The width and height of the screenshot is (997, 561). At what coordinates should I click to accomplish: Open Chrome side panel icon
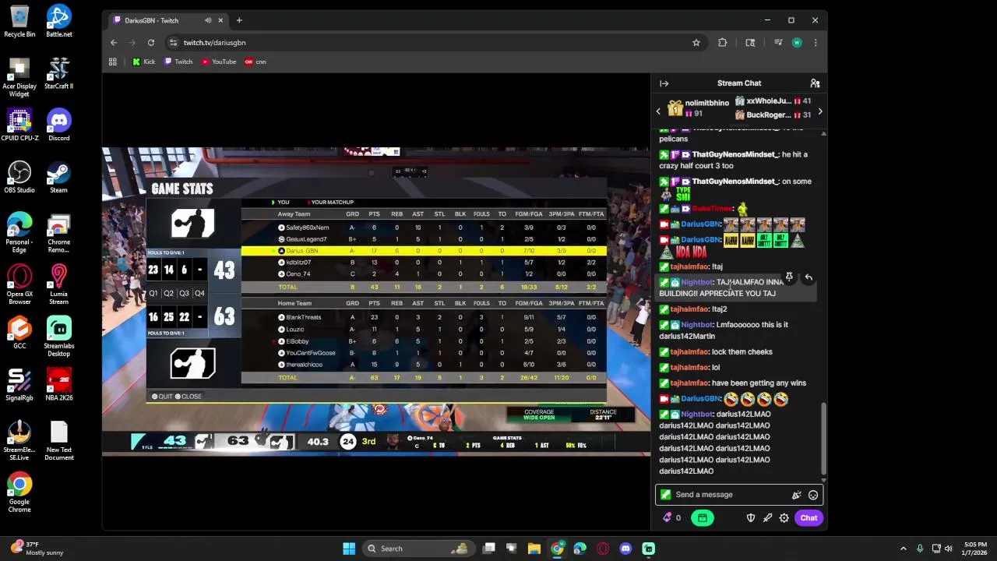click(750, 43)
